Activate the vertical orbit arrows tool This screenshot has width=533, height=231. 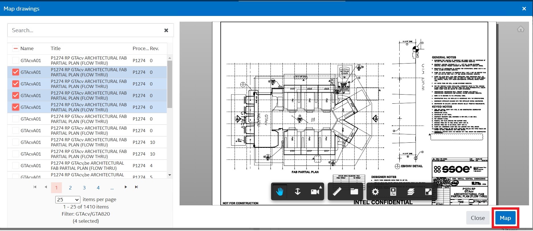(298, 192)
